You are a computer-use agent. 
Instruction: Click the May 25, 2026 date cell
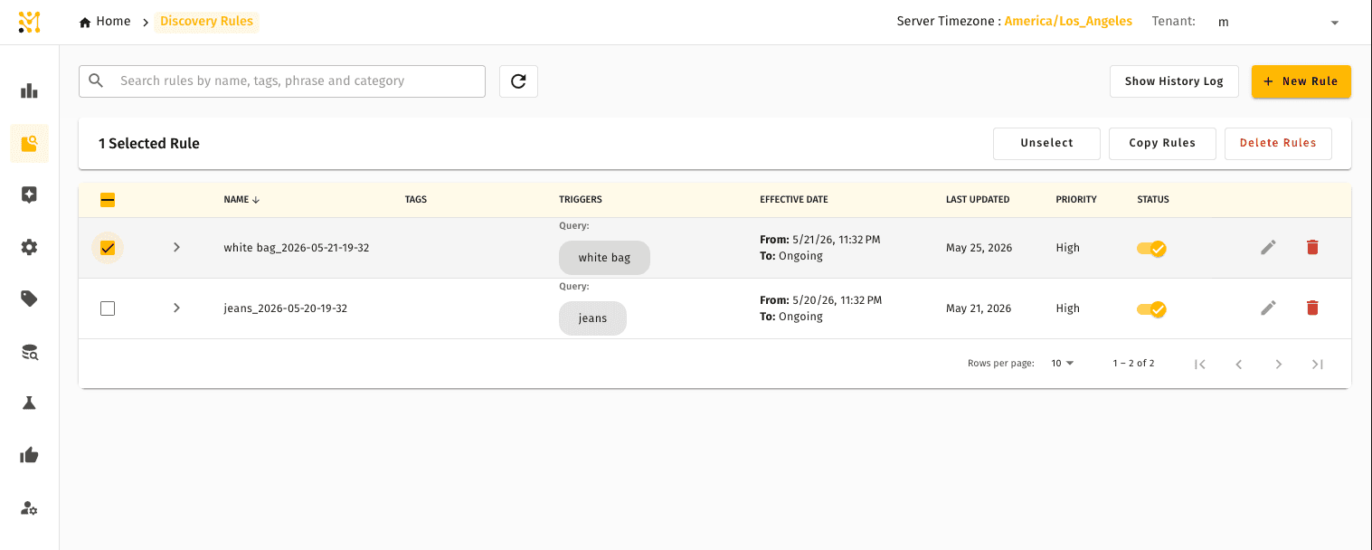[x=979, y=248]
